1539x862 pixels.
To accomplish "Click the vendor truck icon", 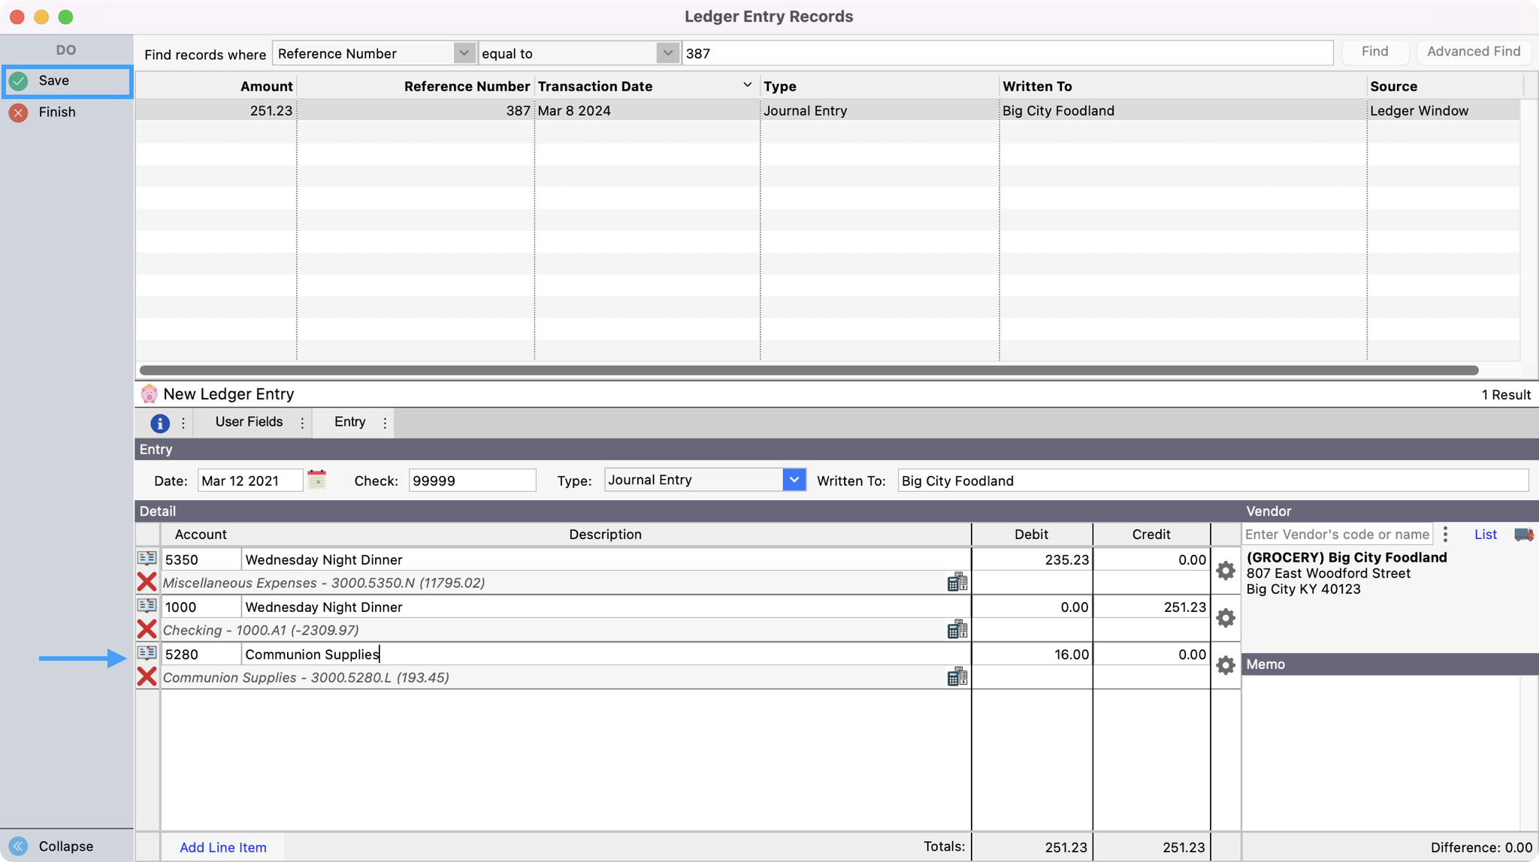I will (1523, 535).
